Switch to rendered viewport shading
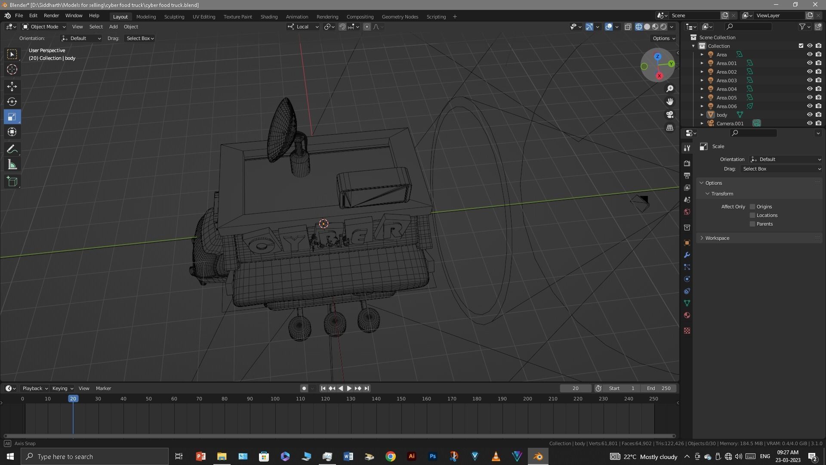This screenshot has height=465, width=826. [x=663, y=27]
